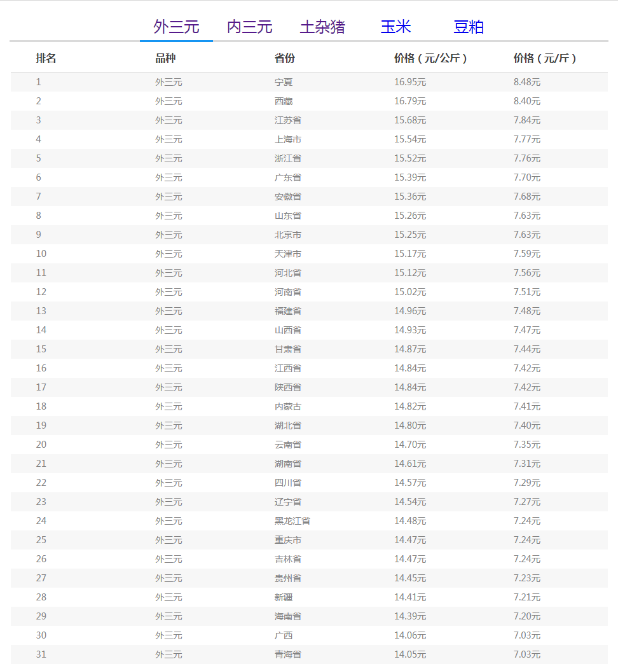Image resolution: width=618 pixels, height=671 pixels.
Task: Select the 安徽省 cell
Action: pyautogui.click(x=288, y=197)
